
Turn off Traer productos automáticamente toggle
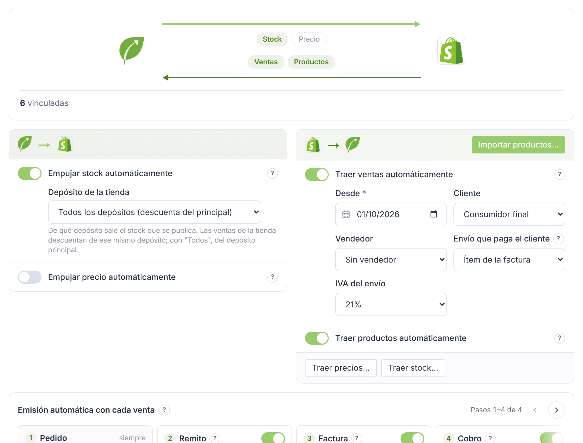[x=317, y=338]
